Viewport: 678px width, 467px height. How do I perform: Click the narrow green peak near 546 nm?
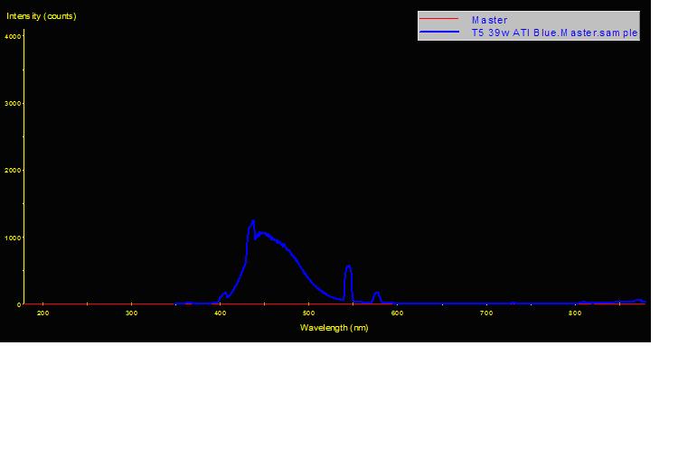coord(348,267)
